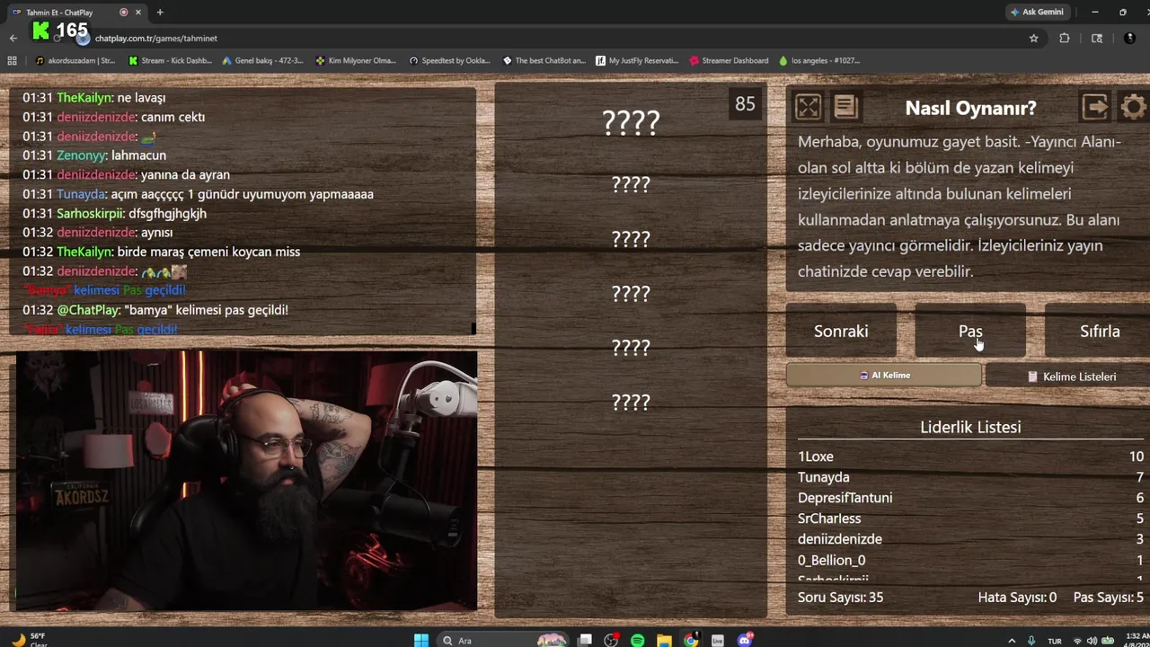Click the countdown timer showing 85
Screen dimensions: 1150x647
(745, 104)
